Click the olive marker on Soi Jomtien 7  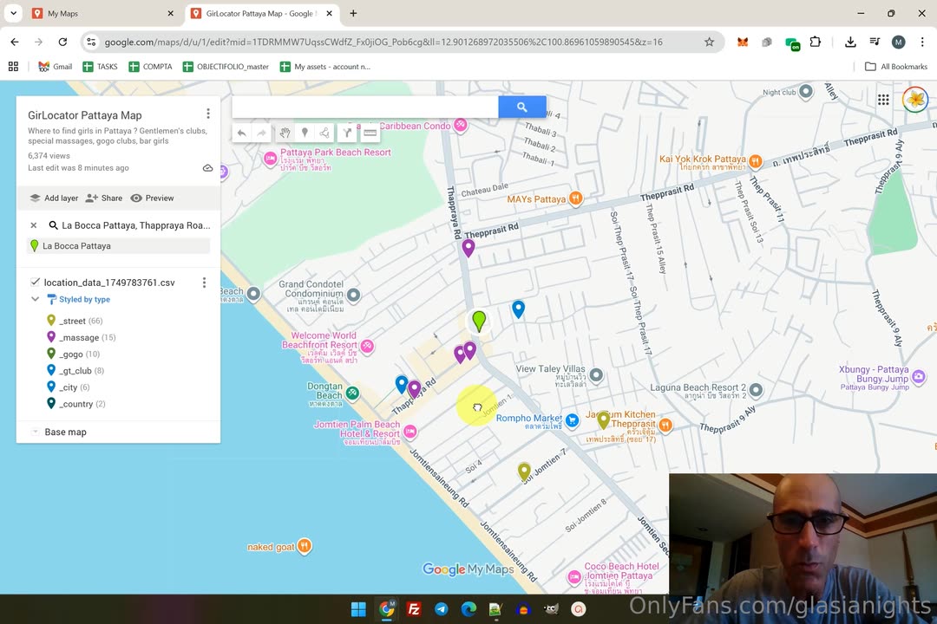point(524,471)
